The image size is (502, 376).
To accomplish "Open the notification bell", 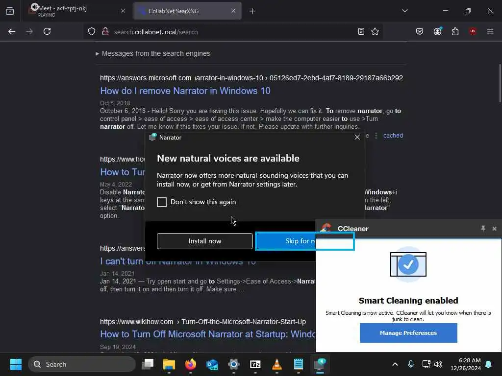I will 489,364.
